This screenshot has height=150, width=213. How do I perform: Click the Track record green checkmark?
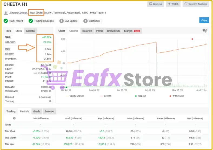point(6,21)
